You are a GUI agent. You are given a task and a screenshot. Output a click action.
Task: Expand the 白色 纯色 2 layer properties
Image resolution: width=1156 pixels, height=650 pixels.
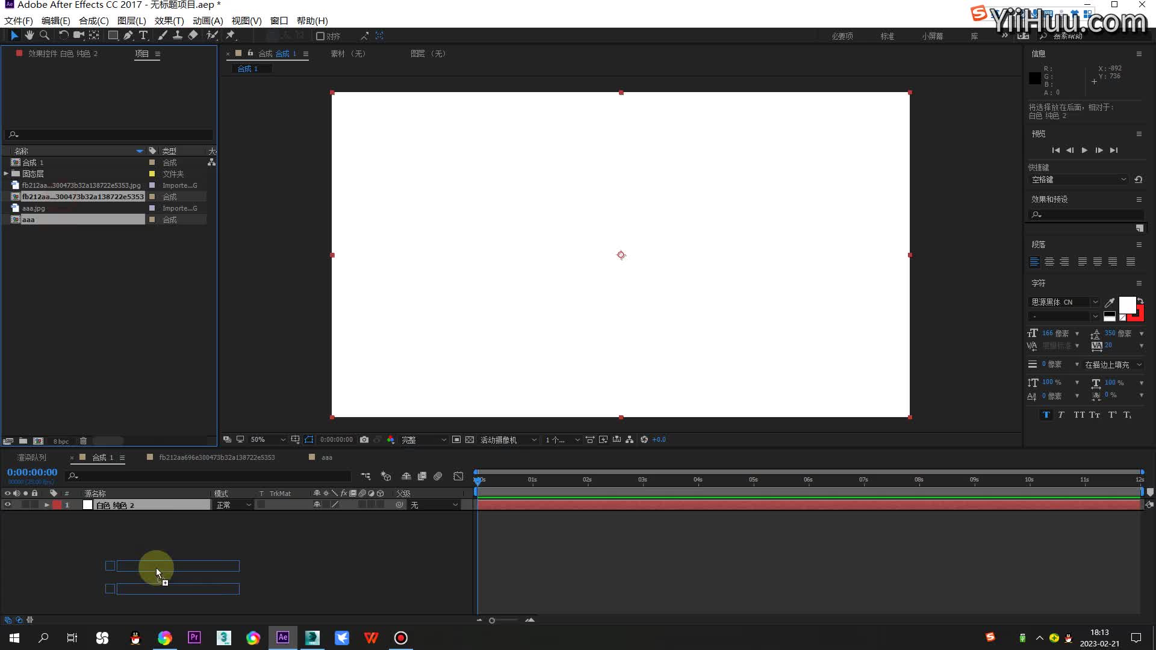46,505
